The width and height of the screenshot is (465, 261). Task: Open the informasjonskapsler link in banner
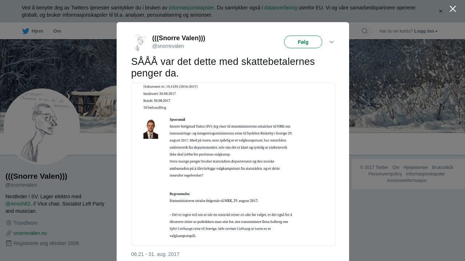click(191, 8)
